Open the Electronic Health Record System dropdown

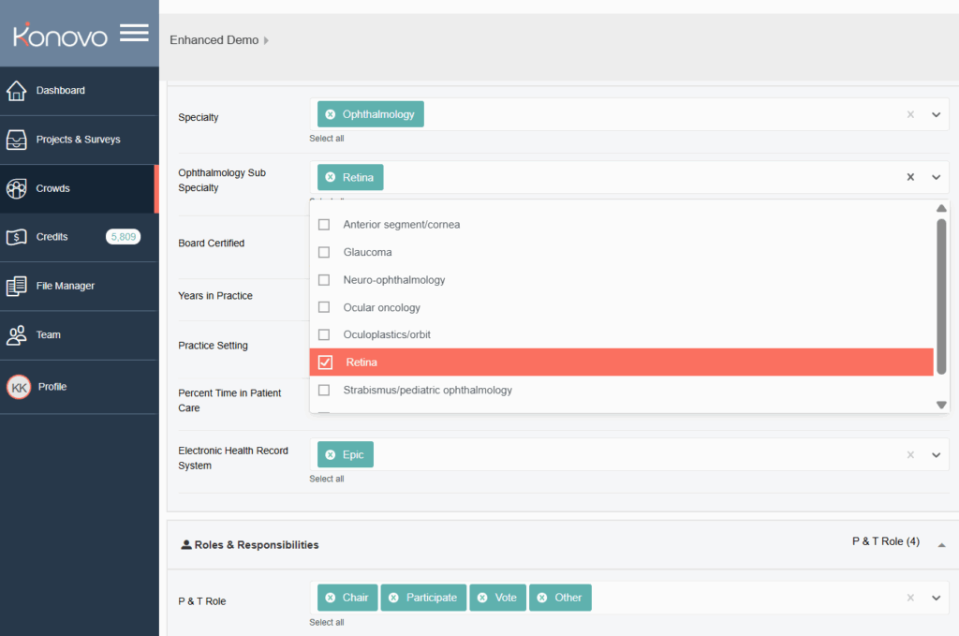pos(936,455)
